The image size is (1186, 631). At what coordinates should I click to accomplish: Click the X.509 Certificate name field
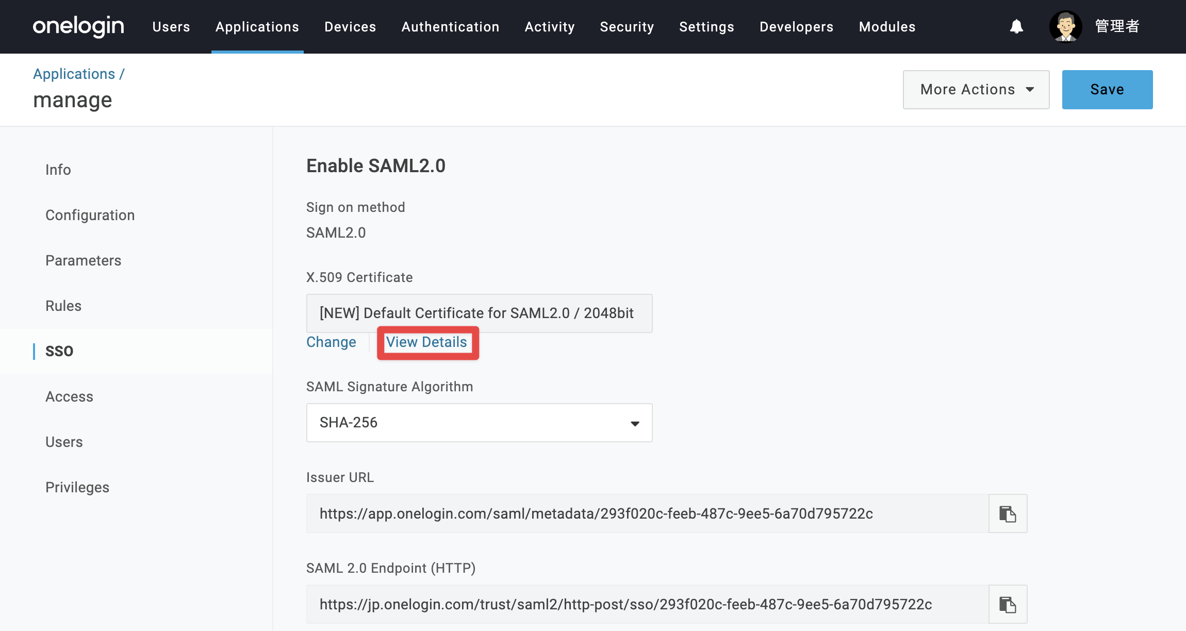coord(479,313)
